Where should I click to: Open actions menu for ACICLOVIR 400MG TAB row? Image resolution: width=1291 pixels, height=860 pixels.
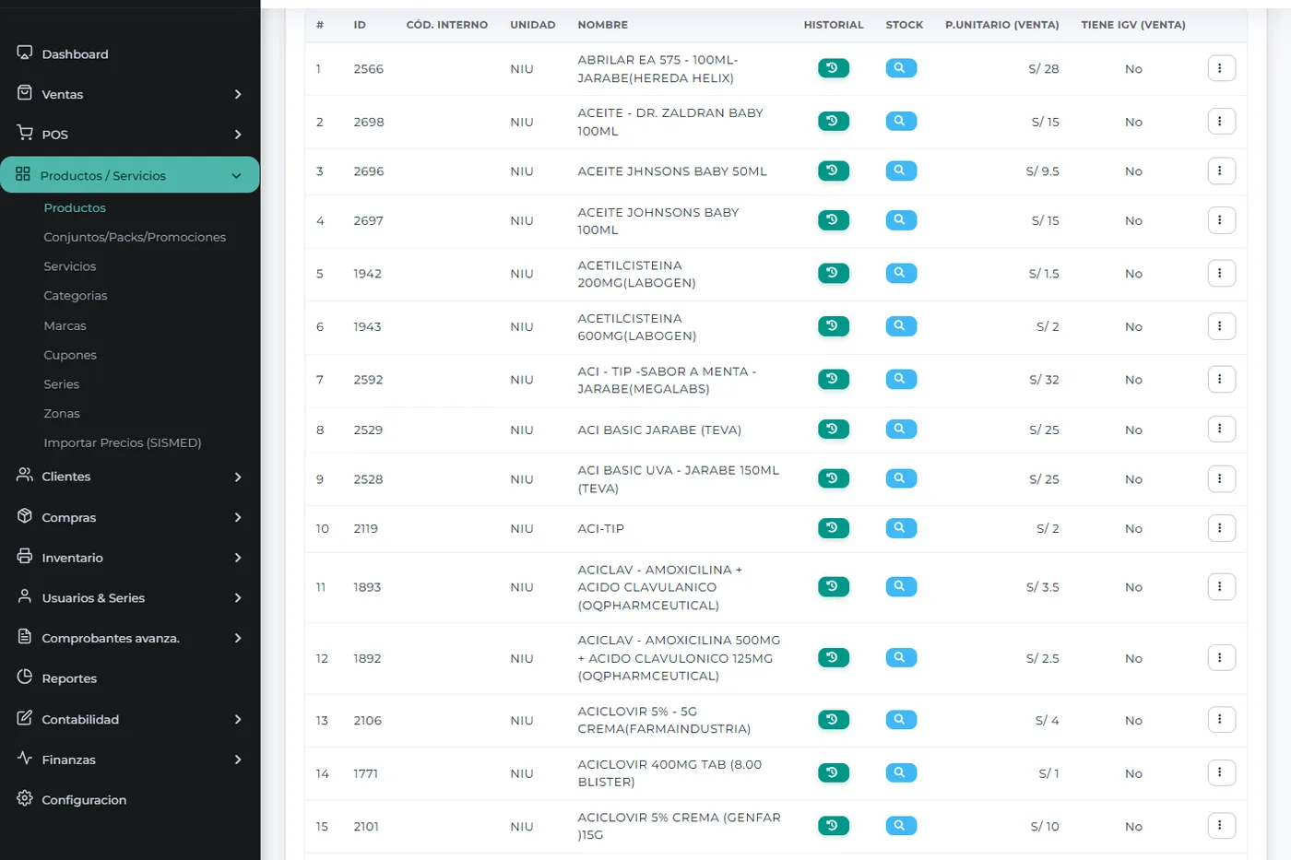pyautogui.click(x=1221, y=773)
